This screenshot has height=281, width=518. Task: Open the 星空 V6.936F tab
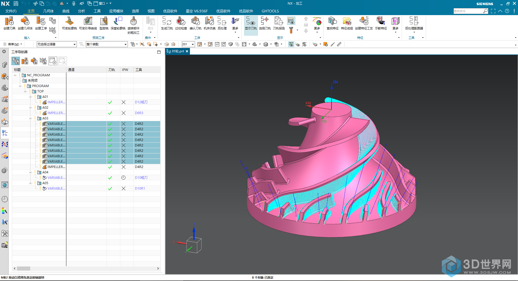197,11
